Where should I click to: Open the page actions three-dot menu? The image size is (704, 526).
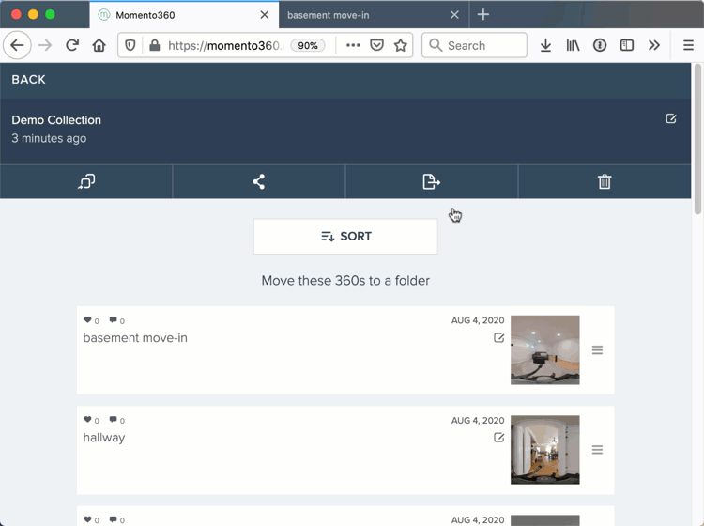pyautogui.click(x=353, y=45)
